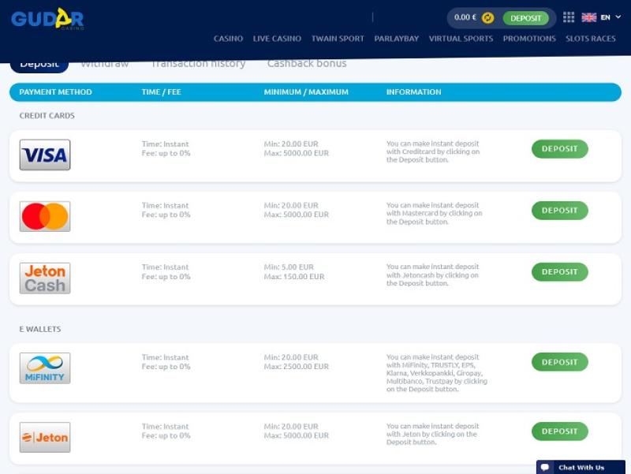The height and width of the screenshot is (474, 631).
Task: Click the header Deposit button
Action: pyautogui.click(x=525, y=18)
